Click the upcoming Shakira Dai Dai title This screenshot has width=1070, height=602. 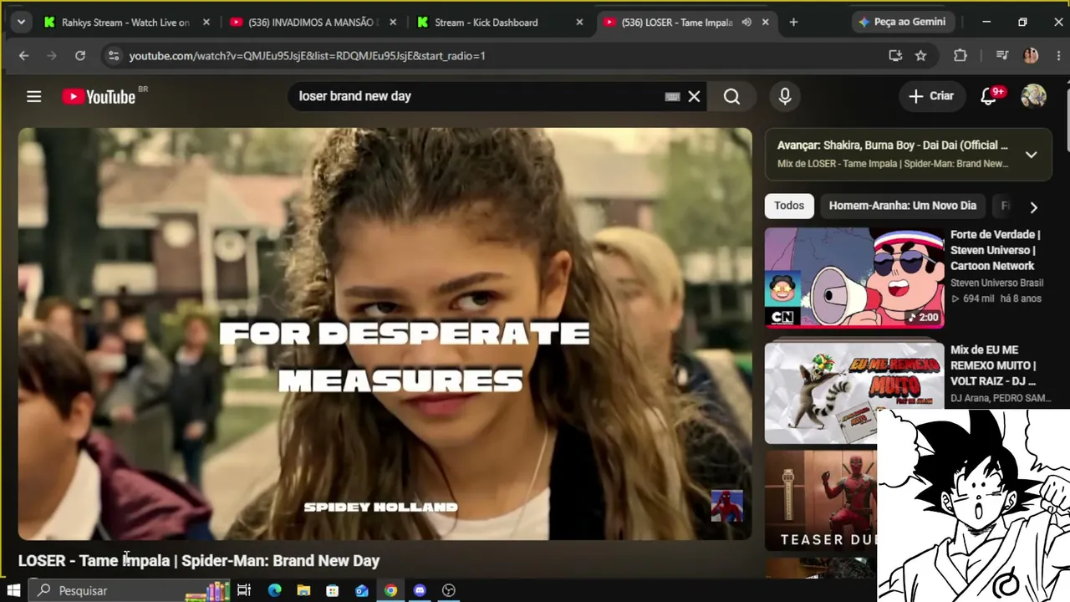tap(893, 145)
